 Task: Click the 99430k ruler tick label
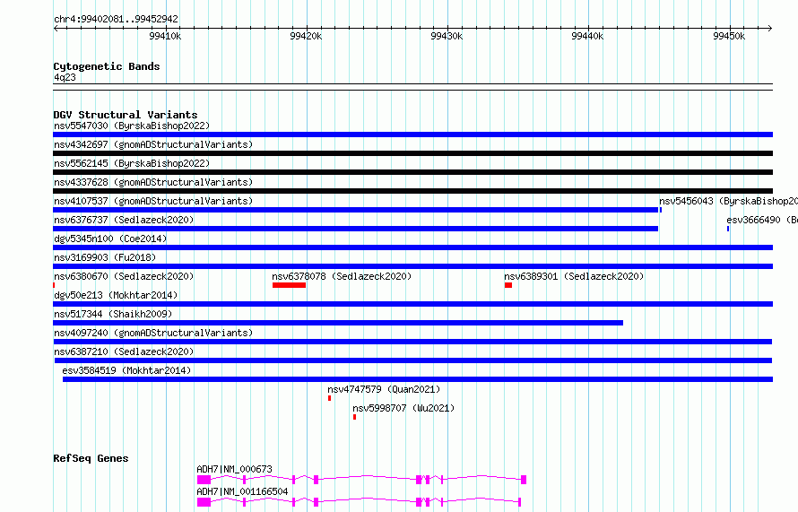click(x=447, y=36)
